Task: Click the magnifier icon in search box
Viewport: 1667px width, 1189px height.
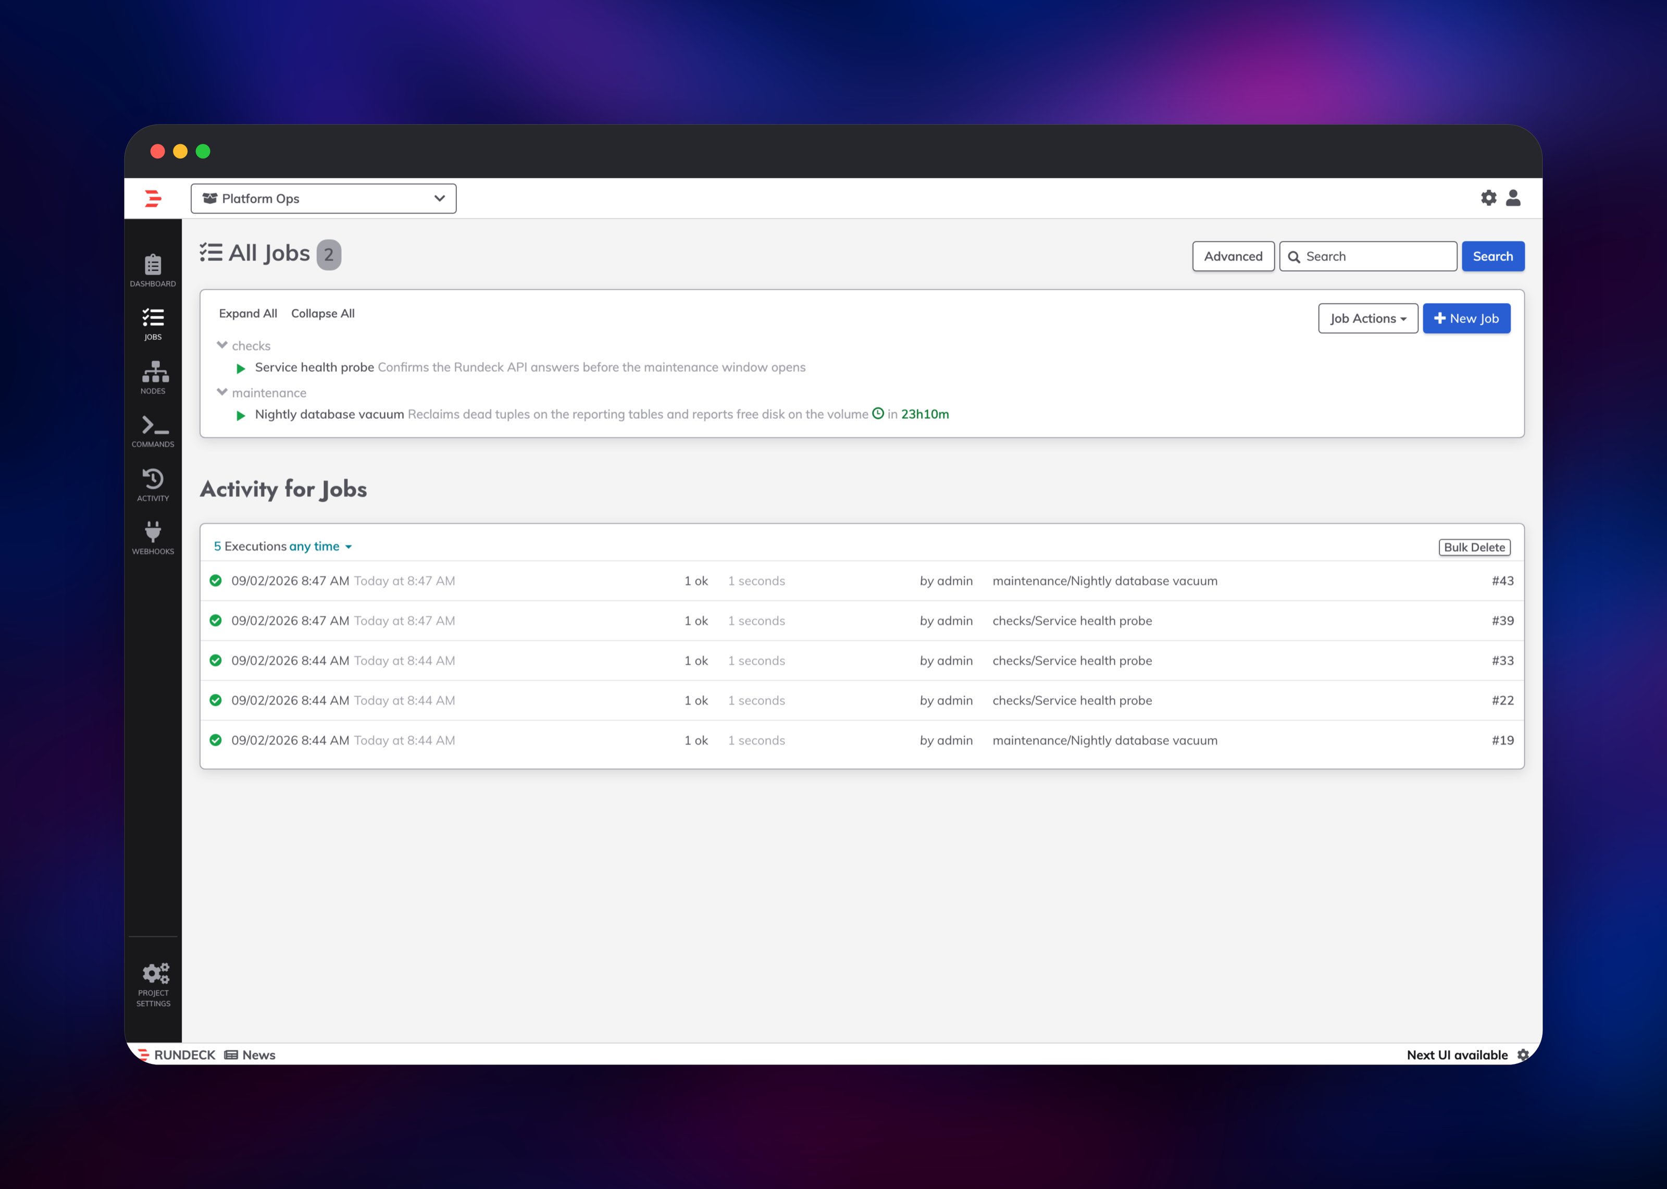Action: click(x=1294, y=257)
